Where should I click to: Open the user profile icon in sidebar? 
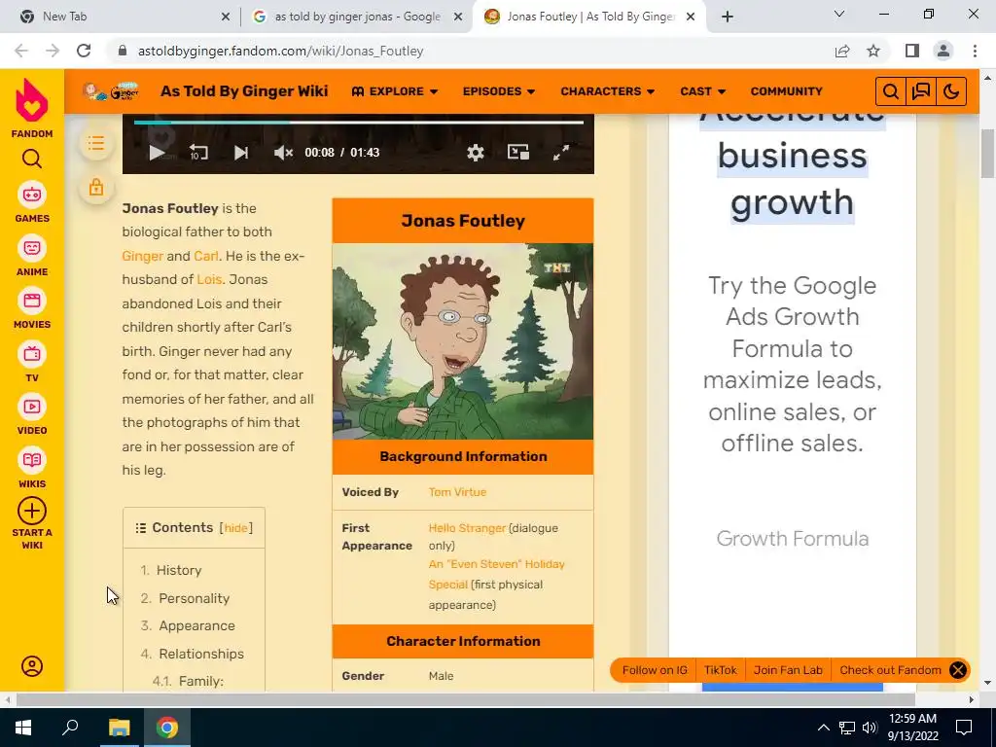tap(32, 666)
